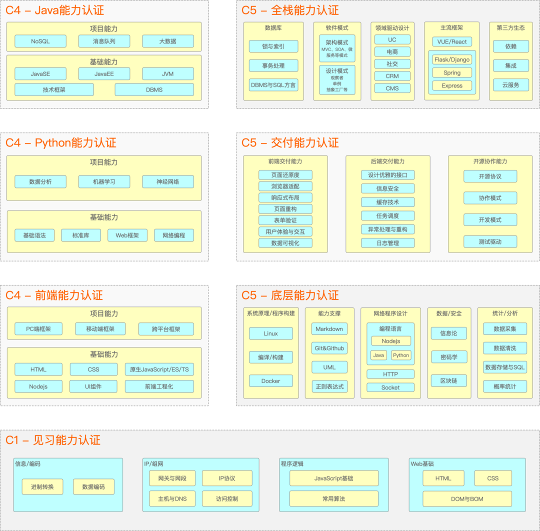Click the 测试驱动 box
The height and width of the screenshot is (531, 540).
pyautogui.click(x=490, y=241)
